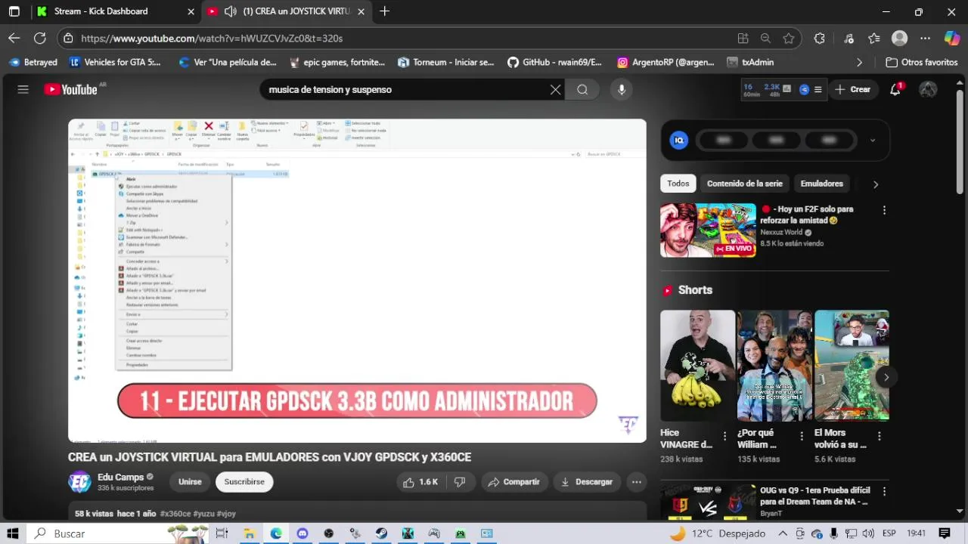Click the blue IQ extension icon
968x544 pixels.
pos(679,140)
